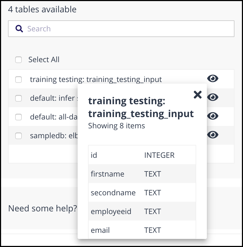Tick the default: infer table checkbox
Viewport: 243px width, 247px height.
click(18, 98)
